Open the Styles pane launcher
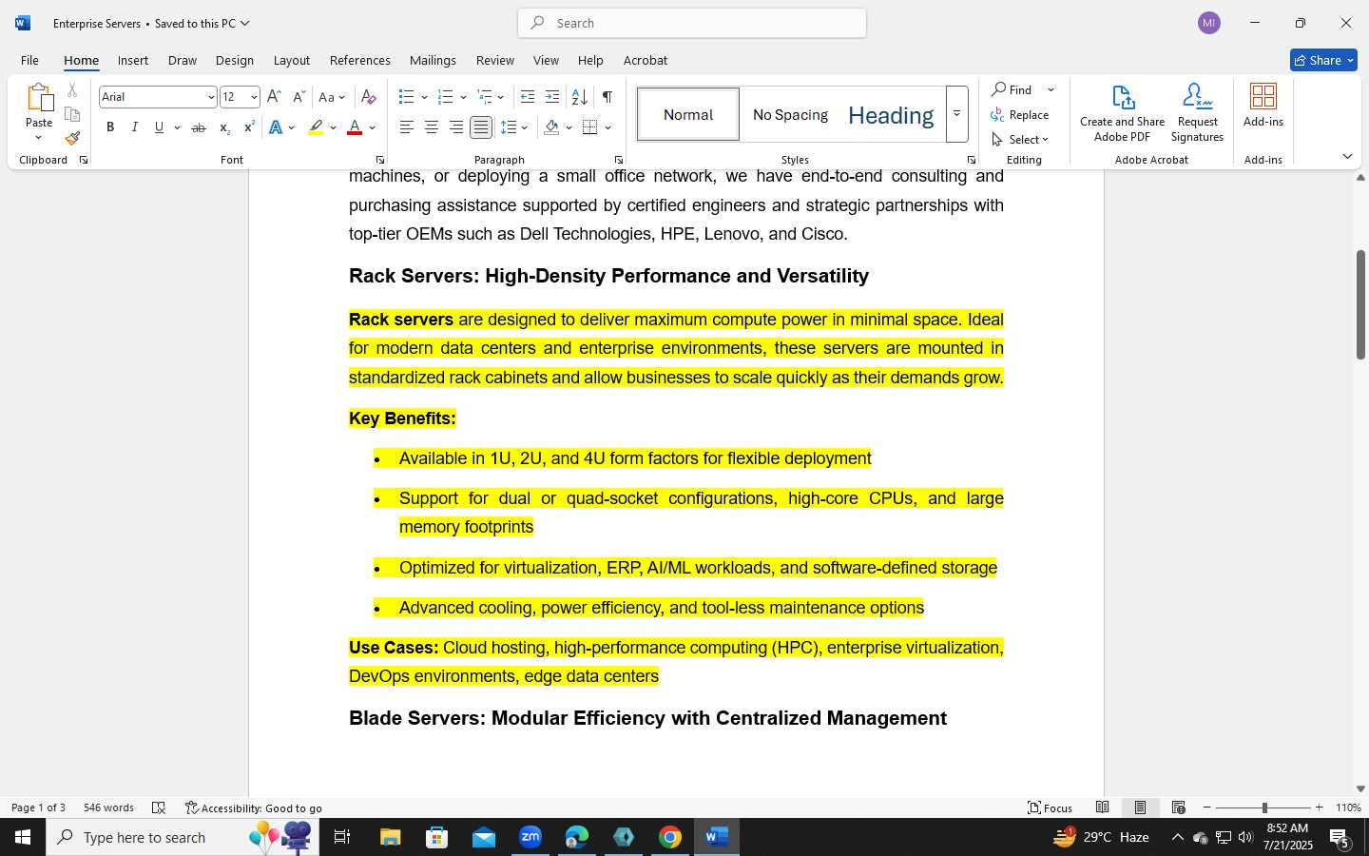The width and height of the screenshot is (1369, 856). [972, 160]
